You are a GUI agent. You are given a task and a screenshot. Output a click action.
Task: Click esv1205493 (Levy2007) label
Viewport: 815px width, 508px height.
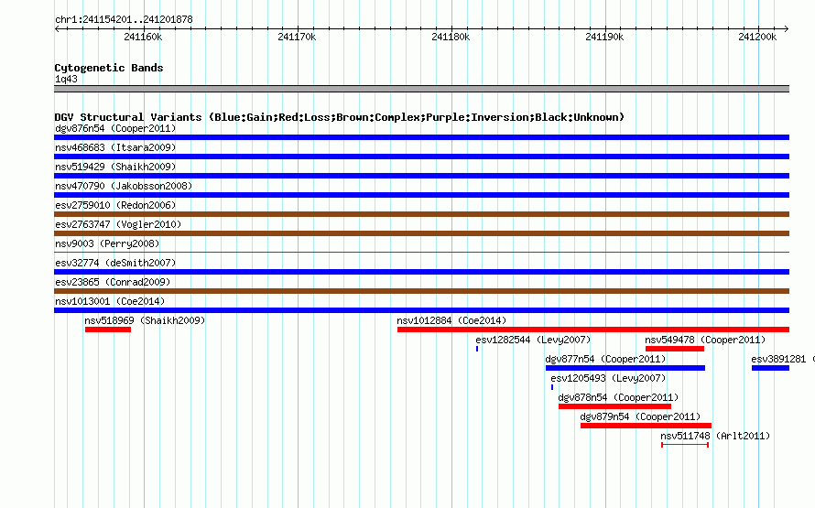[608, 378]
